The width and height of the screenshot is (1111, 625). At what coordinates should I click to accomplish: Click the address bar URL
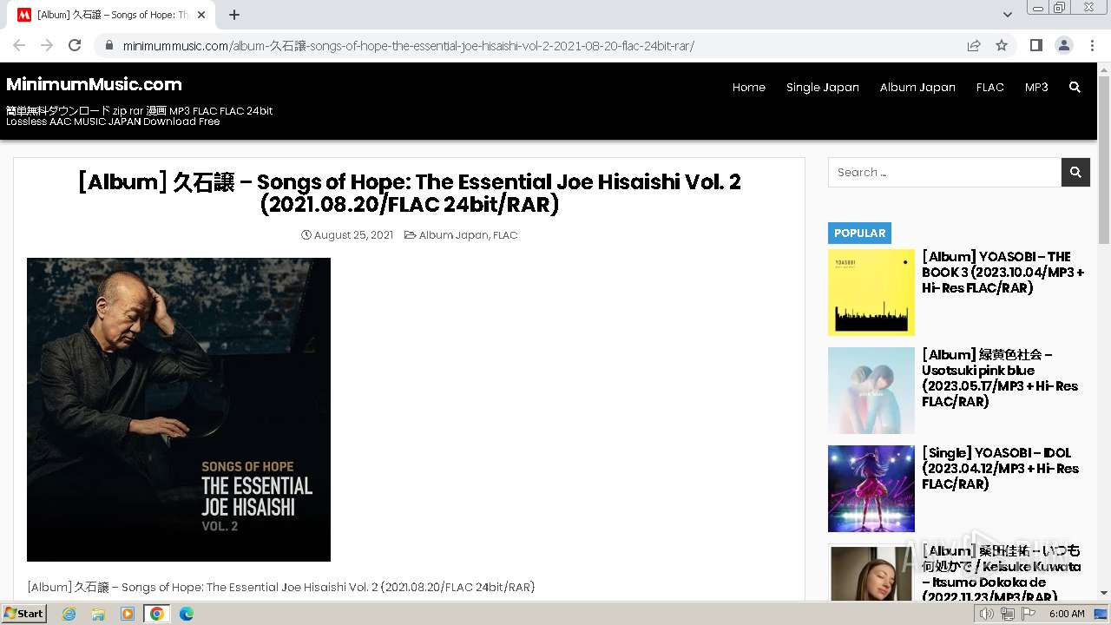pyautogui.click(x=408, y=46)
